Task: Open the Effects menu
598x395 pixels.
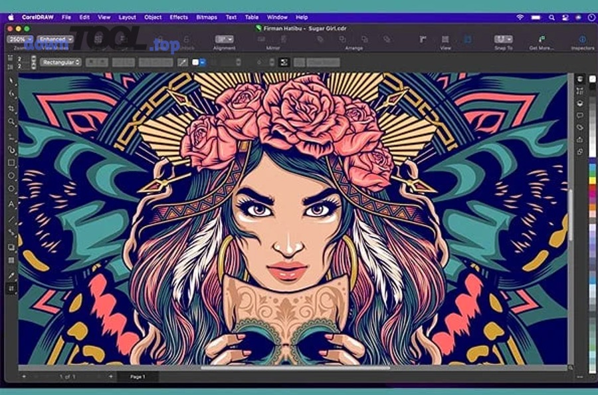Action: tap(179, 17)
